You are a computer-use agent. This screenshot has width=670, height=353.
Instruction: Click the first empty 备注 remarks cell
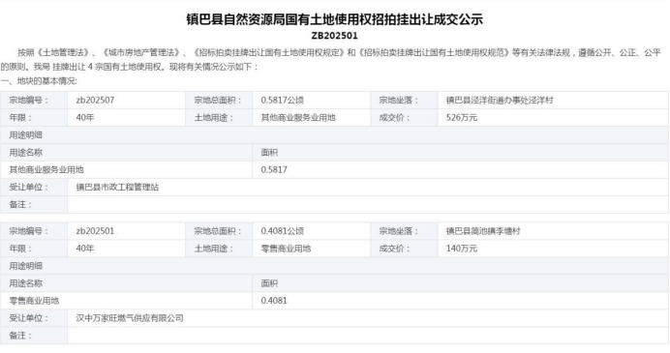click(x=368, y=205)
